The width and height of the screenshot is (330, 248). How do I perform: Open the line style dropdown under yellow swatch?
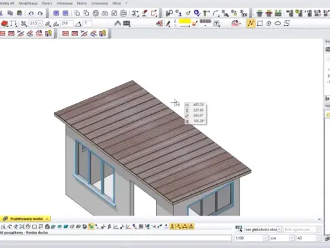(185, 26)
